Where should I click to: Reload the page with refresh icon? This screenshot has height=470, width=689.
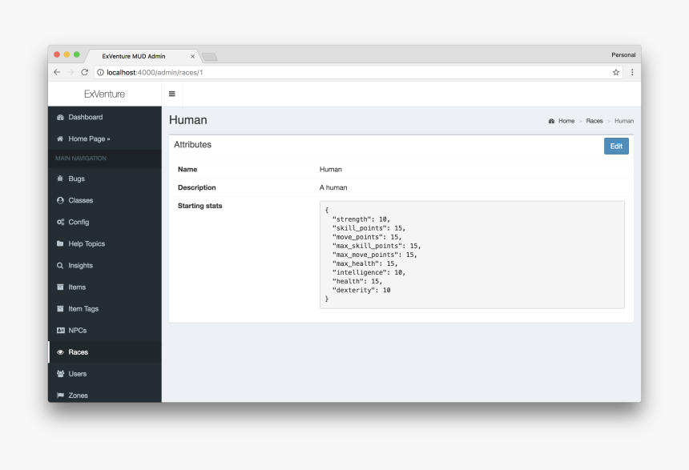point(85,72)
